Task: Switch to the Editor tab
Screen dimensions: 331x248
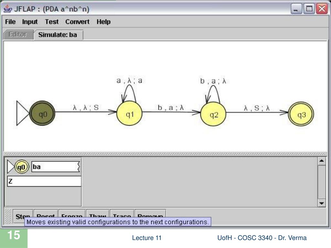Action: pyautogui.click(x=18, y=35)
